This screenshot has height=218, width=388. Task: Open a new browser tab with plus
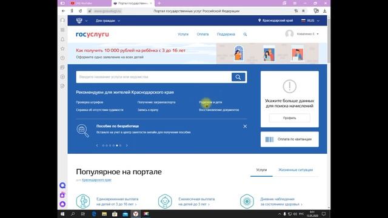pos(159,3)
